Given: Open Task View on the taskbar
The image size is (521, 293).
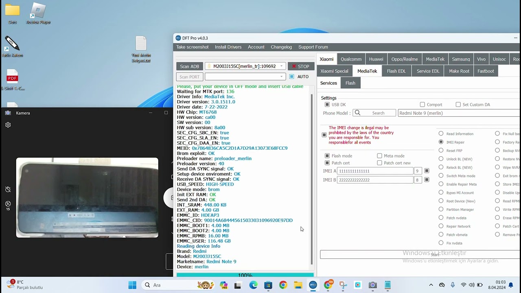Looking at the screenshot, I should point(238,285).
